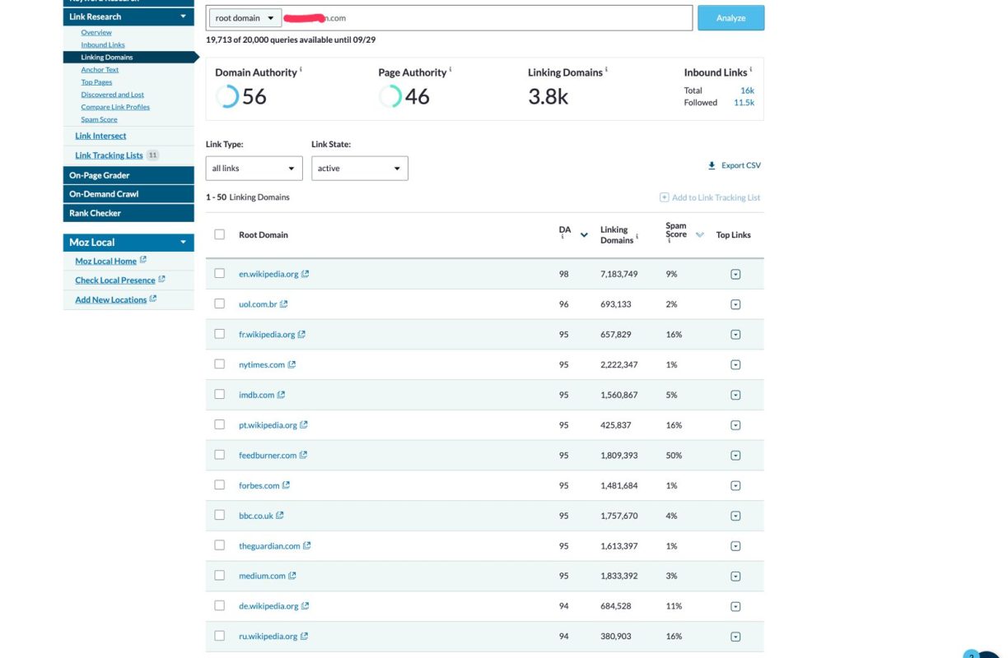Open external link icon beside pt.wikipedia.org

coord(304,425)
